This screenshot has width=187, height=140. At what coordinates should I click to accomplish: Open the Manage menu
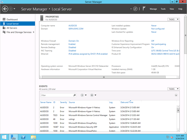pos(153,9)
